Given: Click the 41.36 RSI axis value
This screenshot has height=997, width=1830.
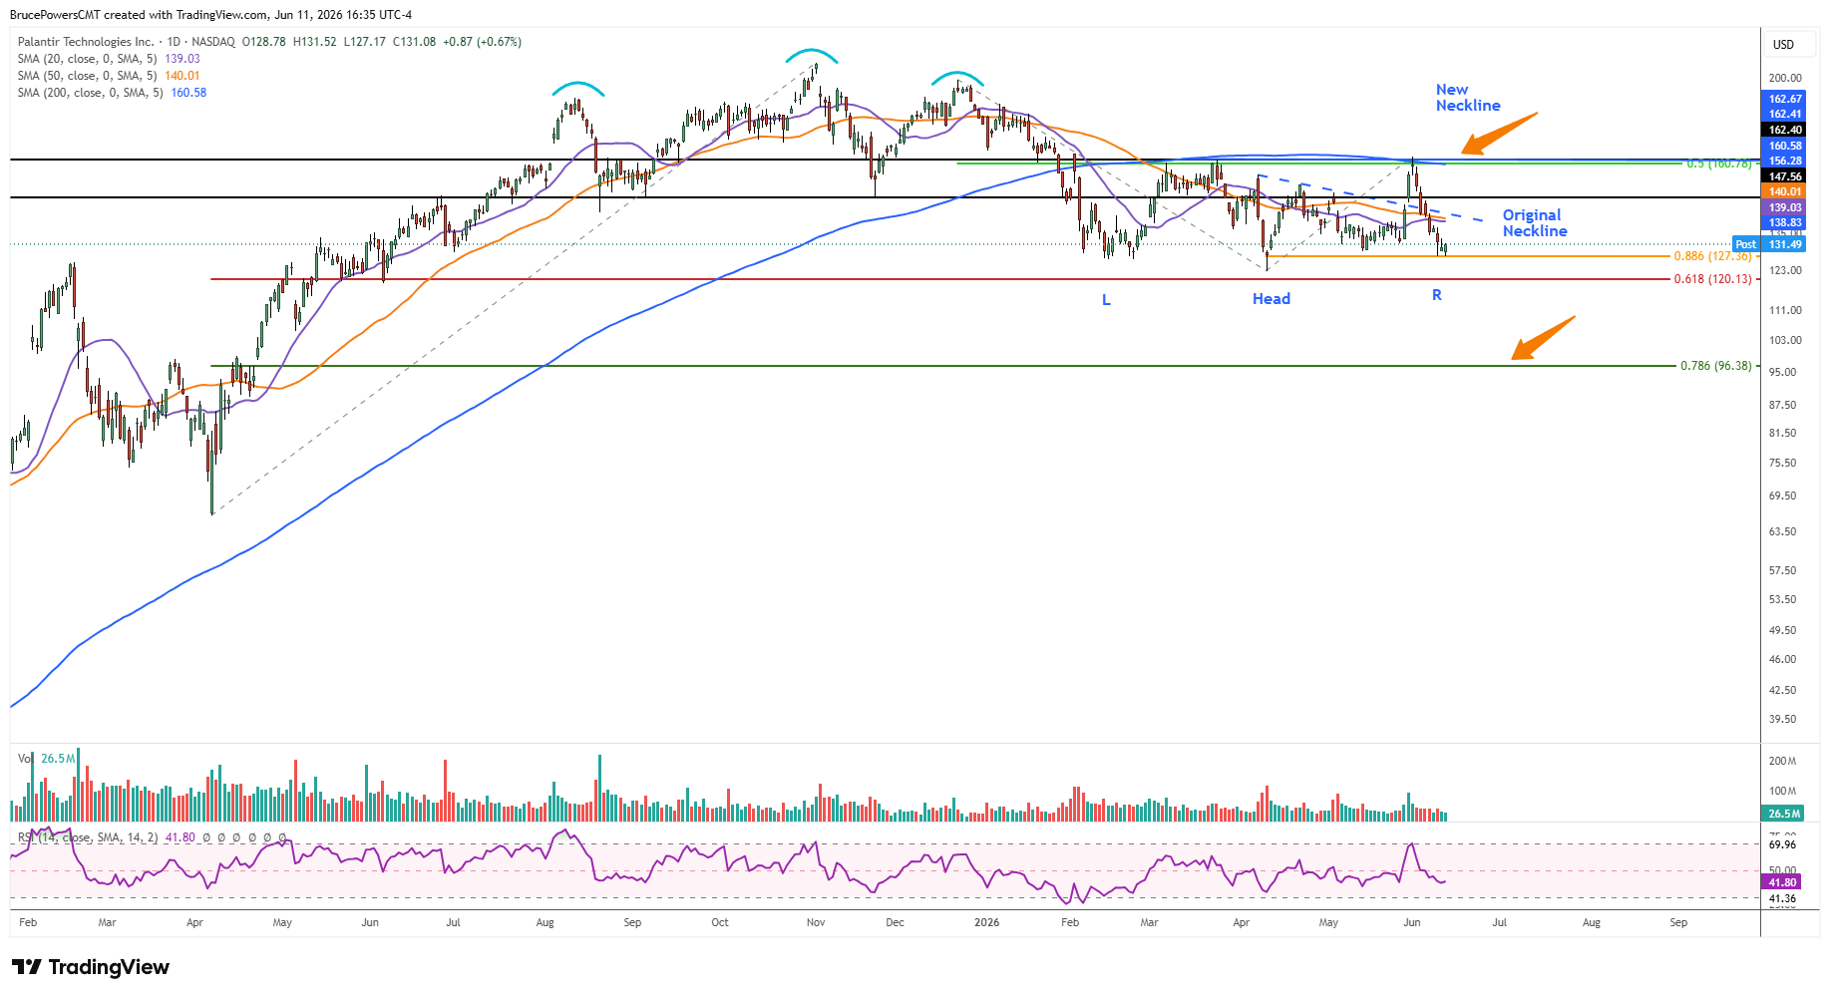Looking at the screenshot, I should pyautogui.click(x=1782, y=898).
